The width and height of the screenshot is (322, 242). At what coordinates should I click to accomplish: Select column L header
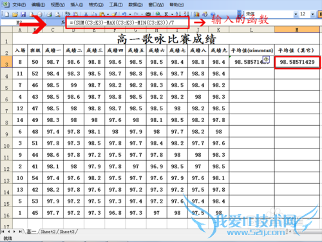(251, 30)
